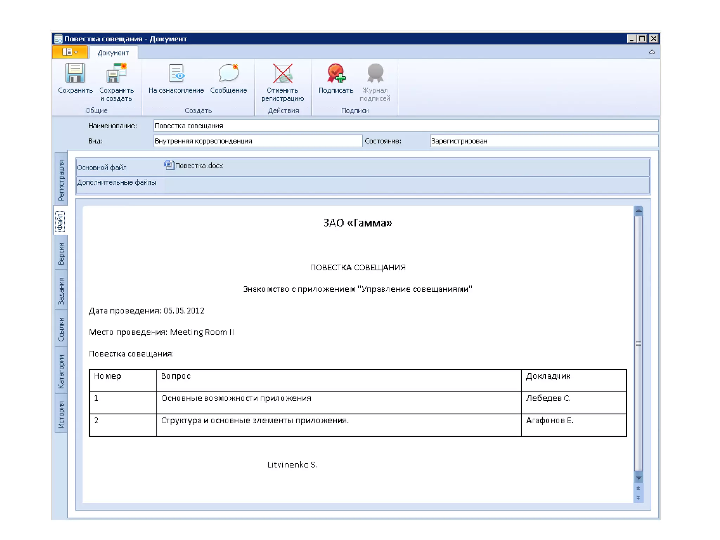Send document На ознакомление

[176, 73]
